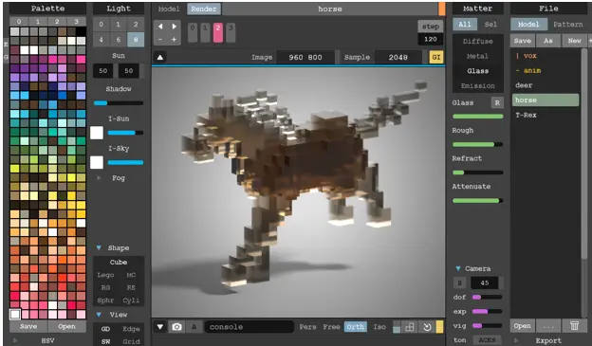
Task: Adjust the Rough material slider
Action: coord(477,144)
